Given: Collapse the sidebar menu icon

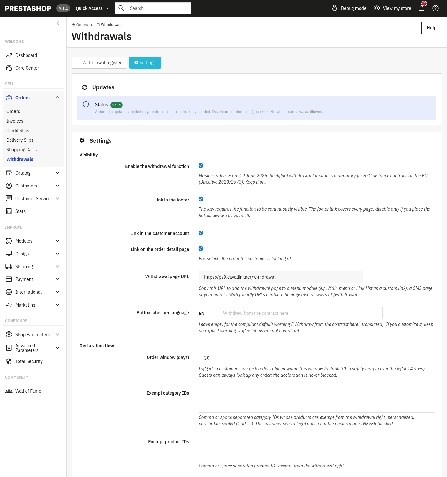Looking at the screenshot, I should pyautogui.click(x=57, y=23).
